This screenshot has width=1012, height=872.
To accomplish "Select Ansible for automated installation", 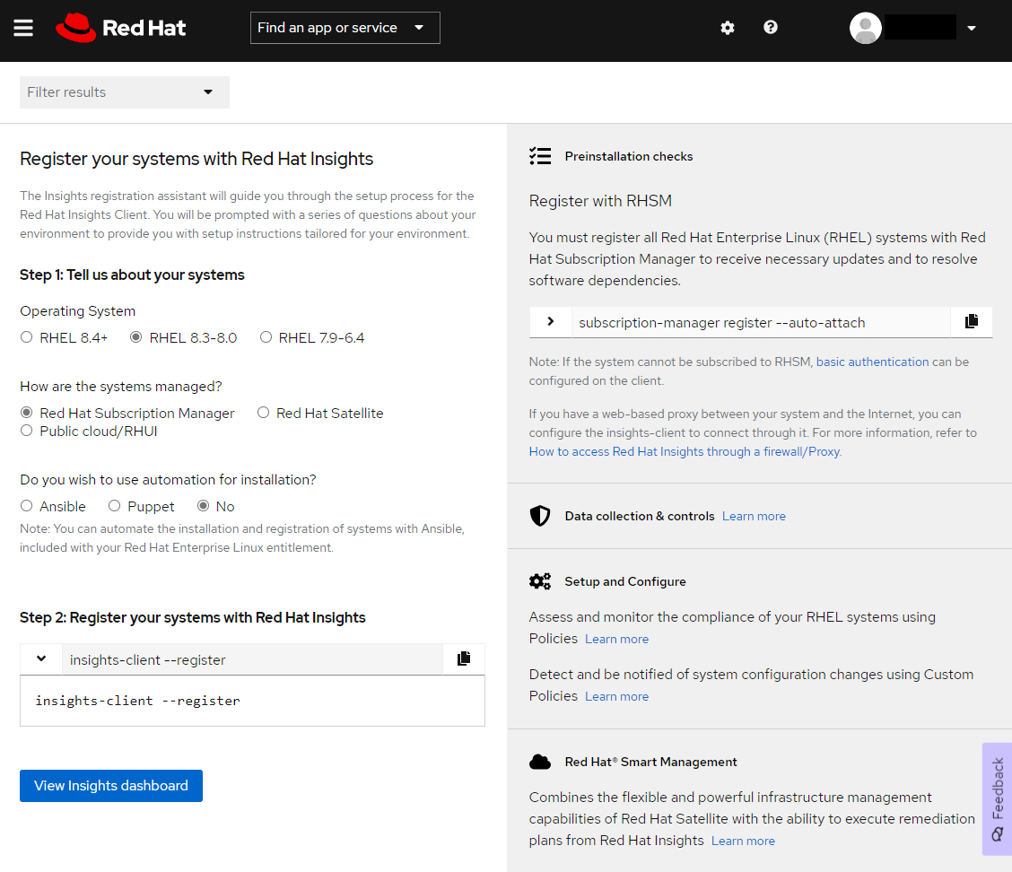I will [27, 507].
